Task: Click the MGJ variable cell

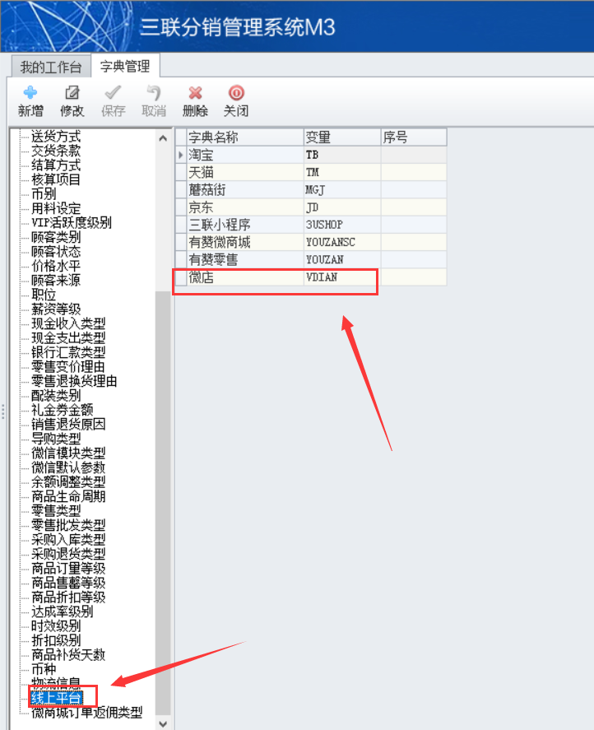Action: tap(342, 189)
